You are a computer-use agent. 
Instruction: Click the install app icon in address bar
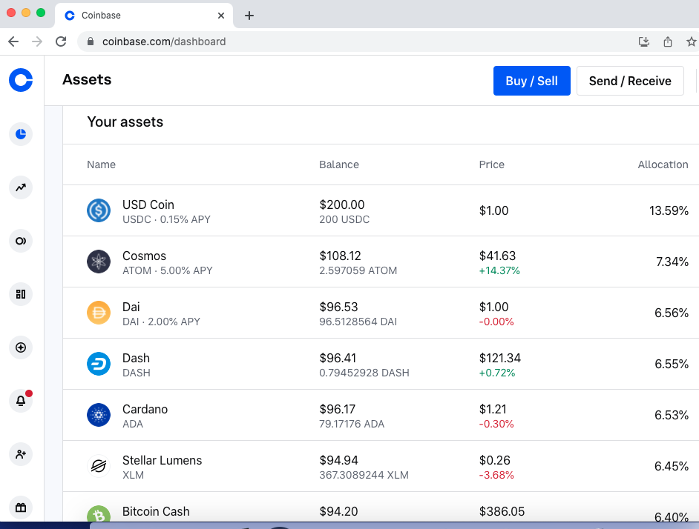coord(644,41)
